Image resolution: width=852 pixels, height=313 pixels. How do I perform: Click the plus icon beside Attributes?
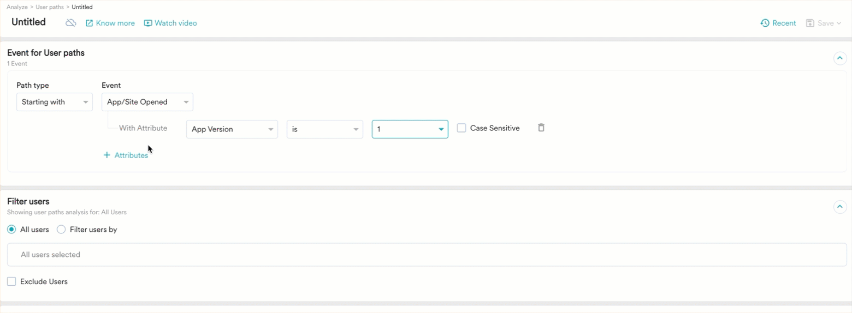coord(107,155)
